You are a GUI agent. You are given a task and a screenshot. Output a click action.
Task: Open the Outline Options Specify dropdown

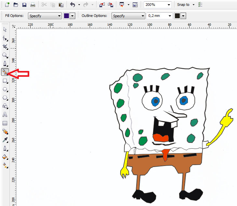tap(128, 16)
